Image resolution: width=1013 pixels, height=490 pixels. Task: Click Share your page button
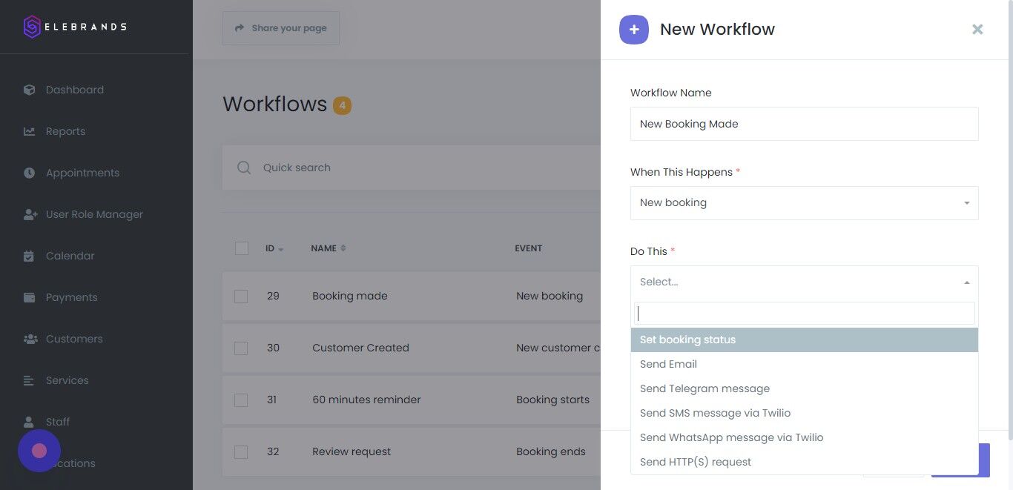pyautogui.click(x=280, y=28)
